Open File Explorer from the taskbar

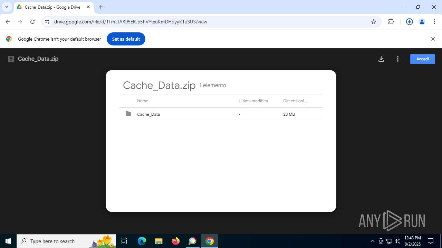[x=159, y=241]
